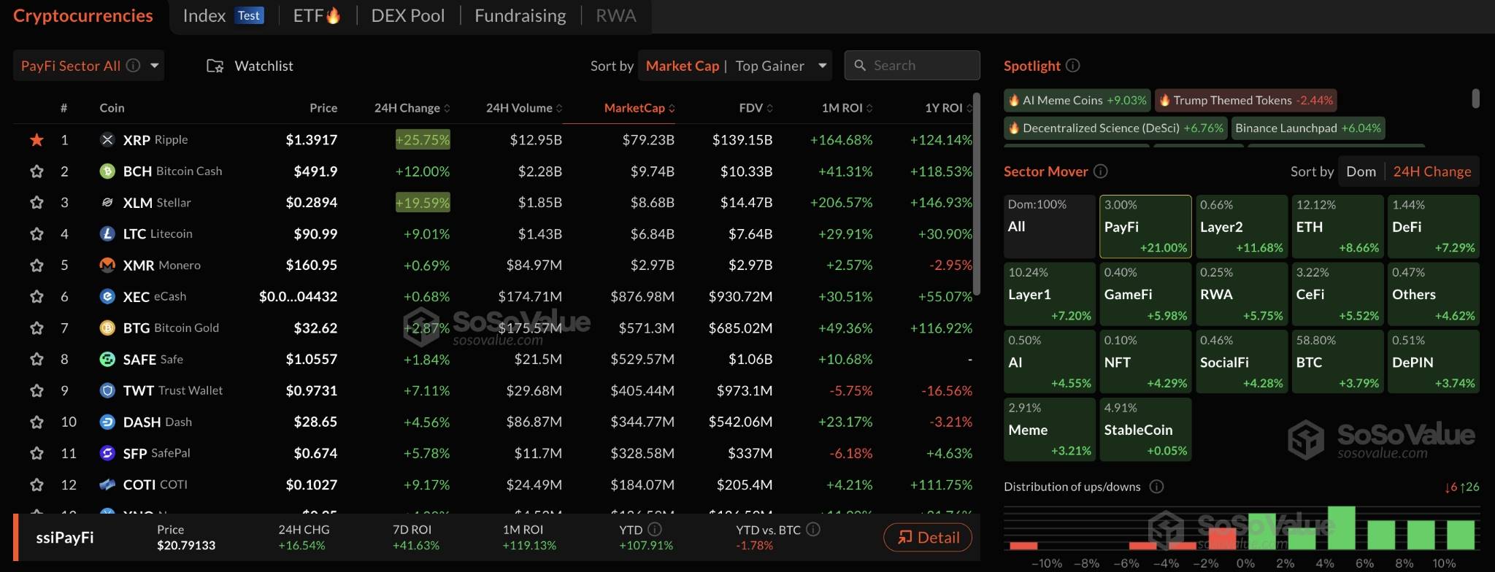Open the Sort by dropdown arrow
Image resolution: width=1495 pixels, height=572 pixels.
823,66
